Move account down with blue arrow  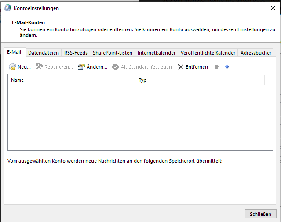(x=227, y=67)
